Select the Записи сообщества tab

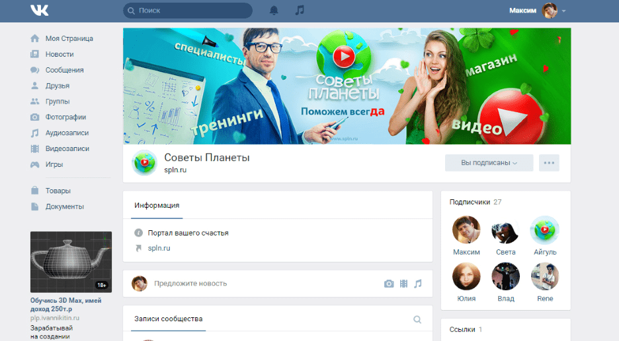coord(168,319)
